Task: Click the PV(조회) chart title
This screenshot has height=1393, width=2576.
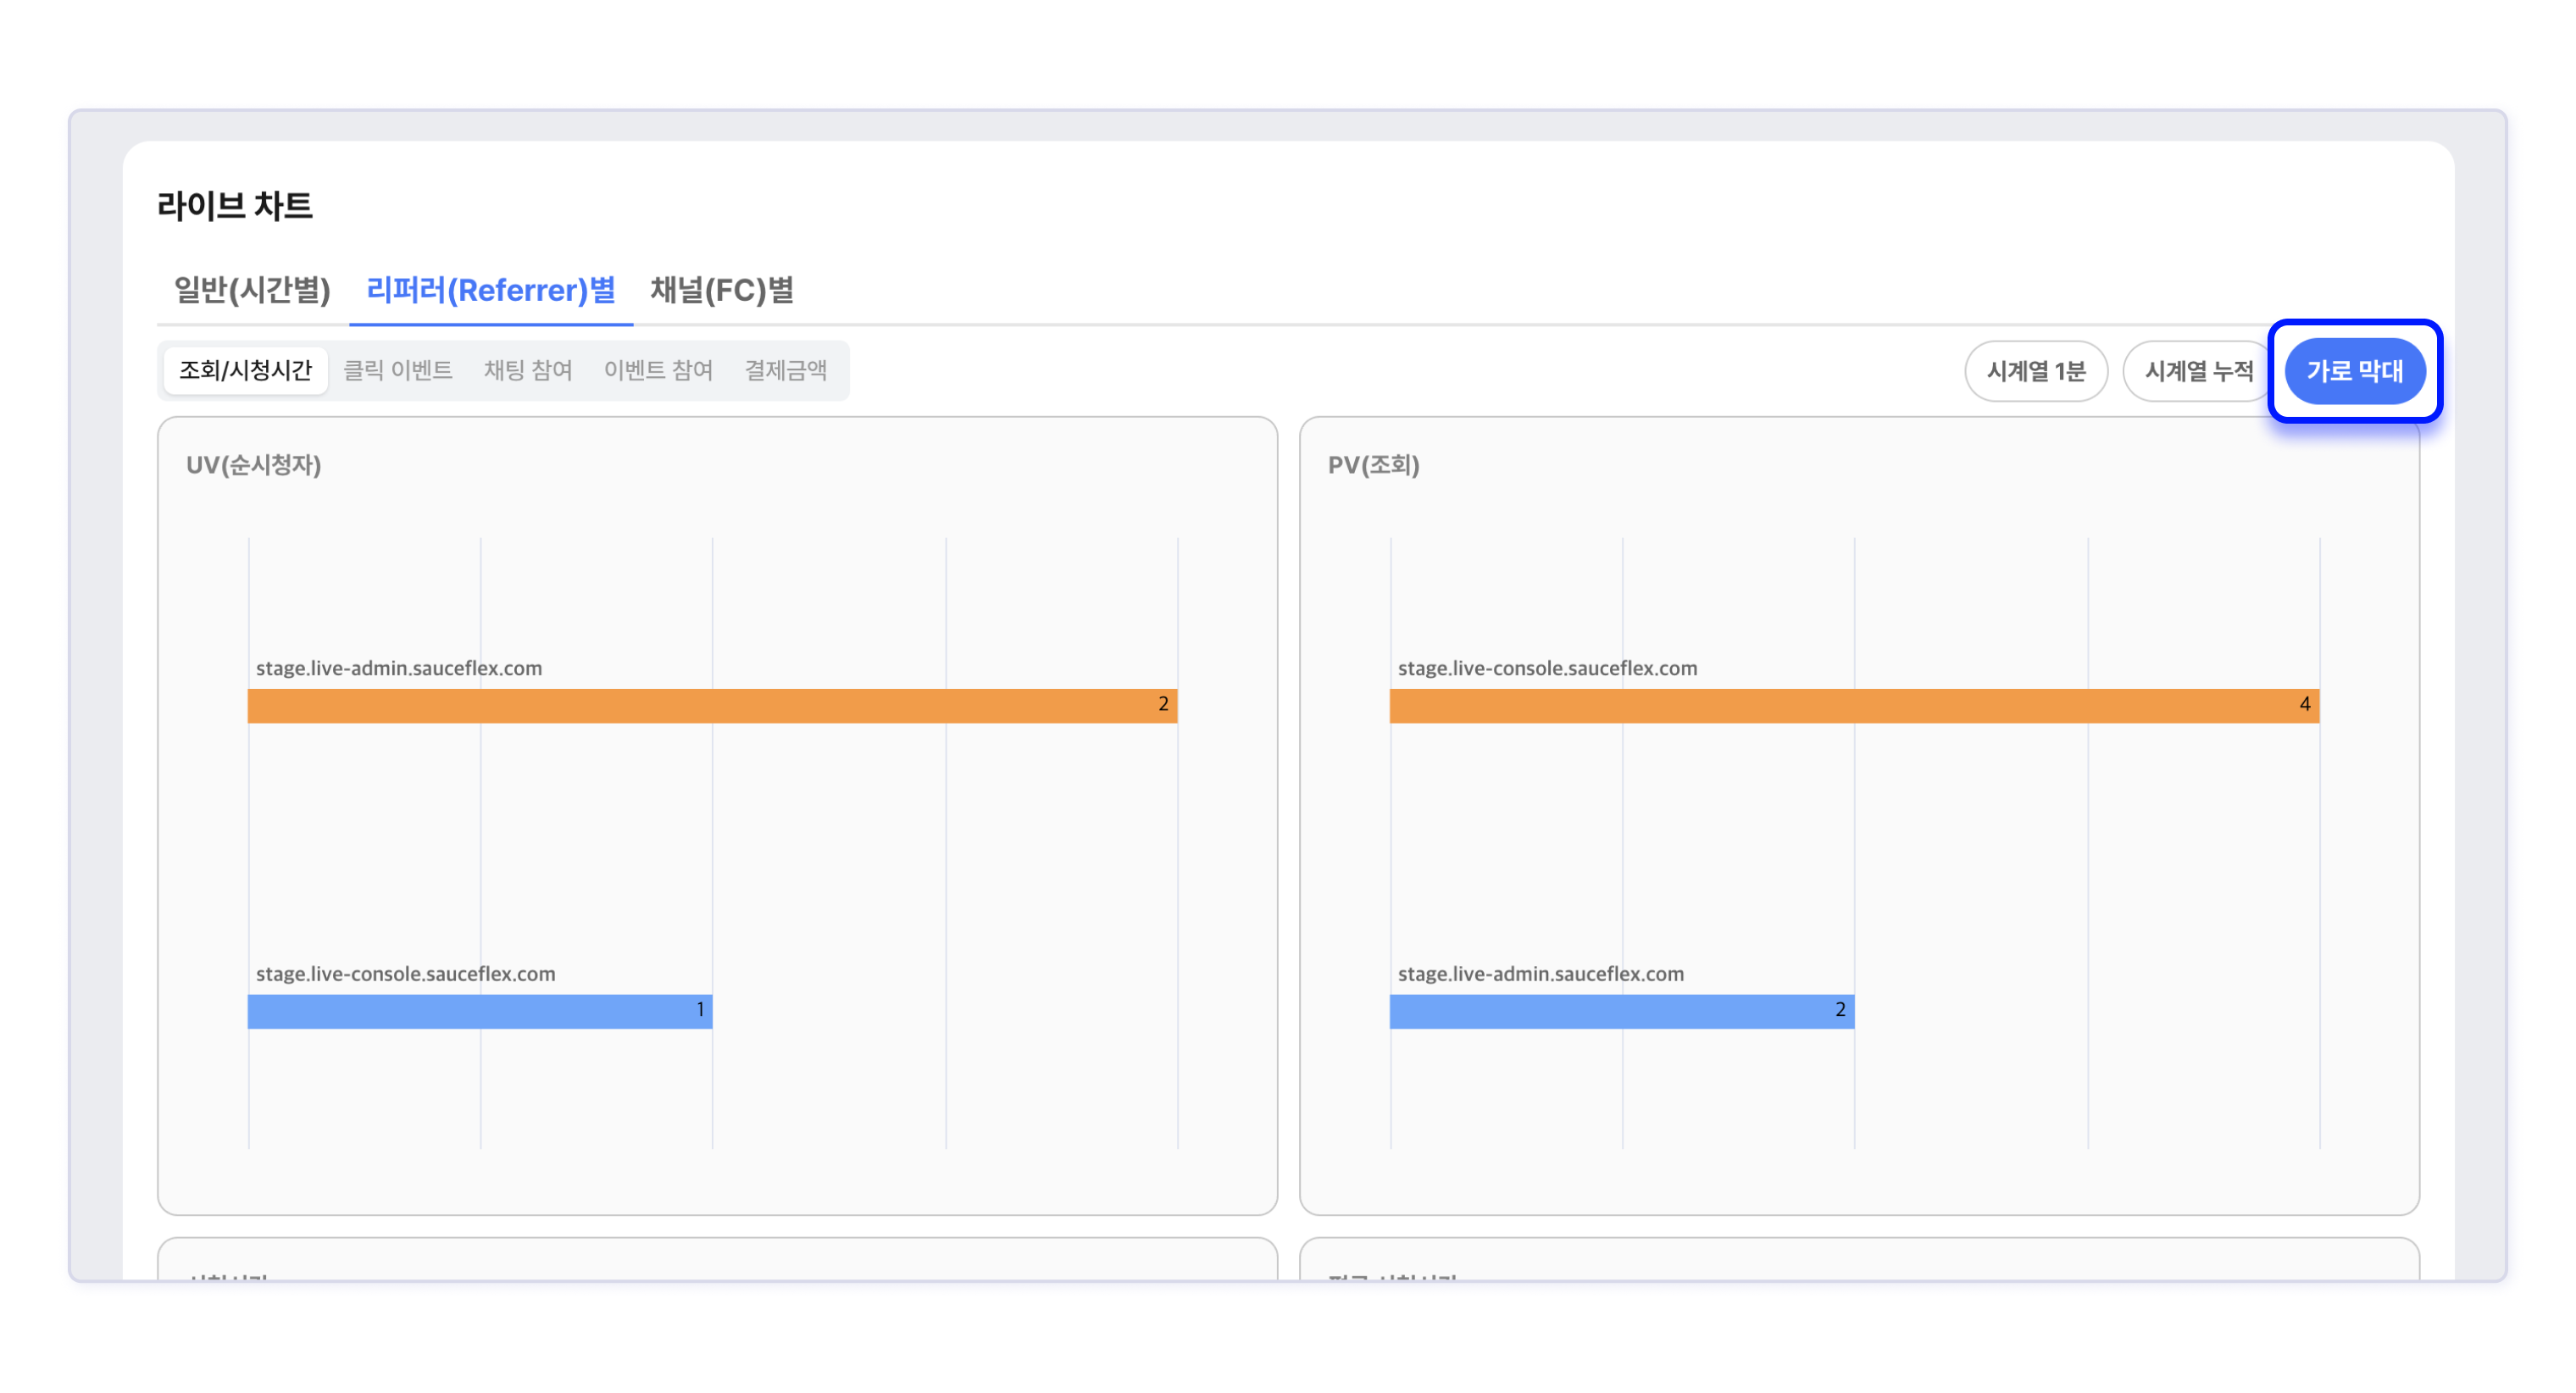Action: coord(1373,465)
